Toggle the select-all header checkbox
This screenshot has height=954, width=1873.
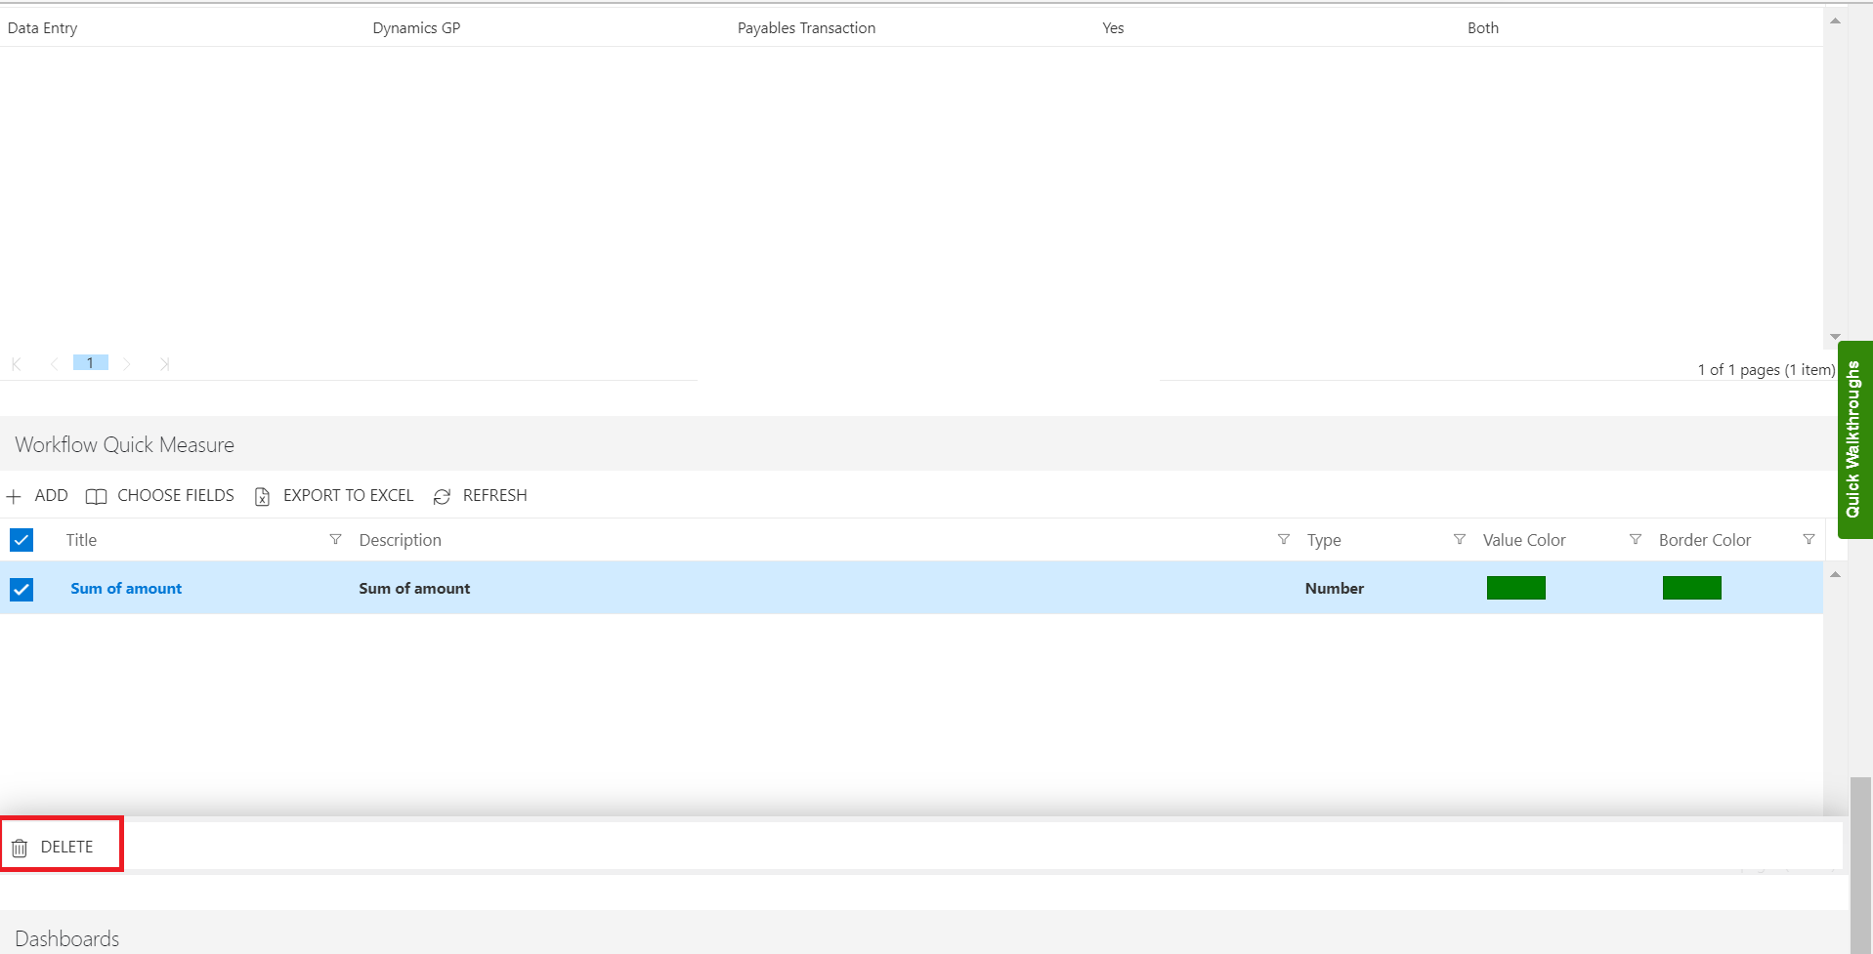click(x=21, y=540)
